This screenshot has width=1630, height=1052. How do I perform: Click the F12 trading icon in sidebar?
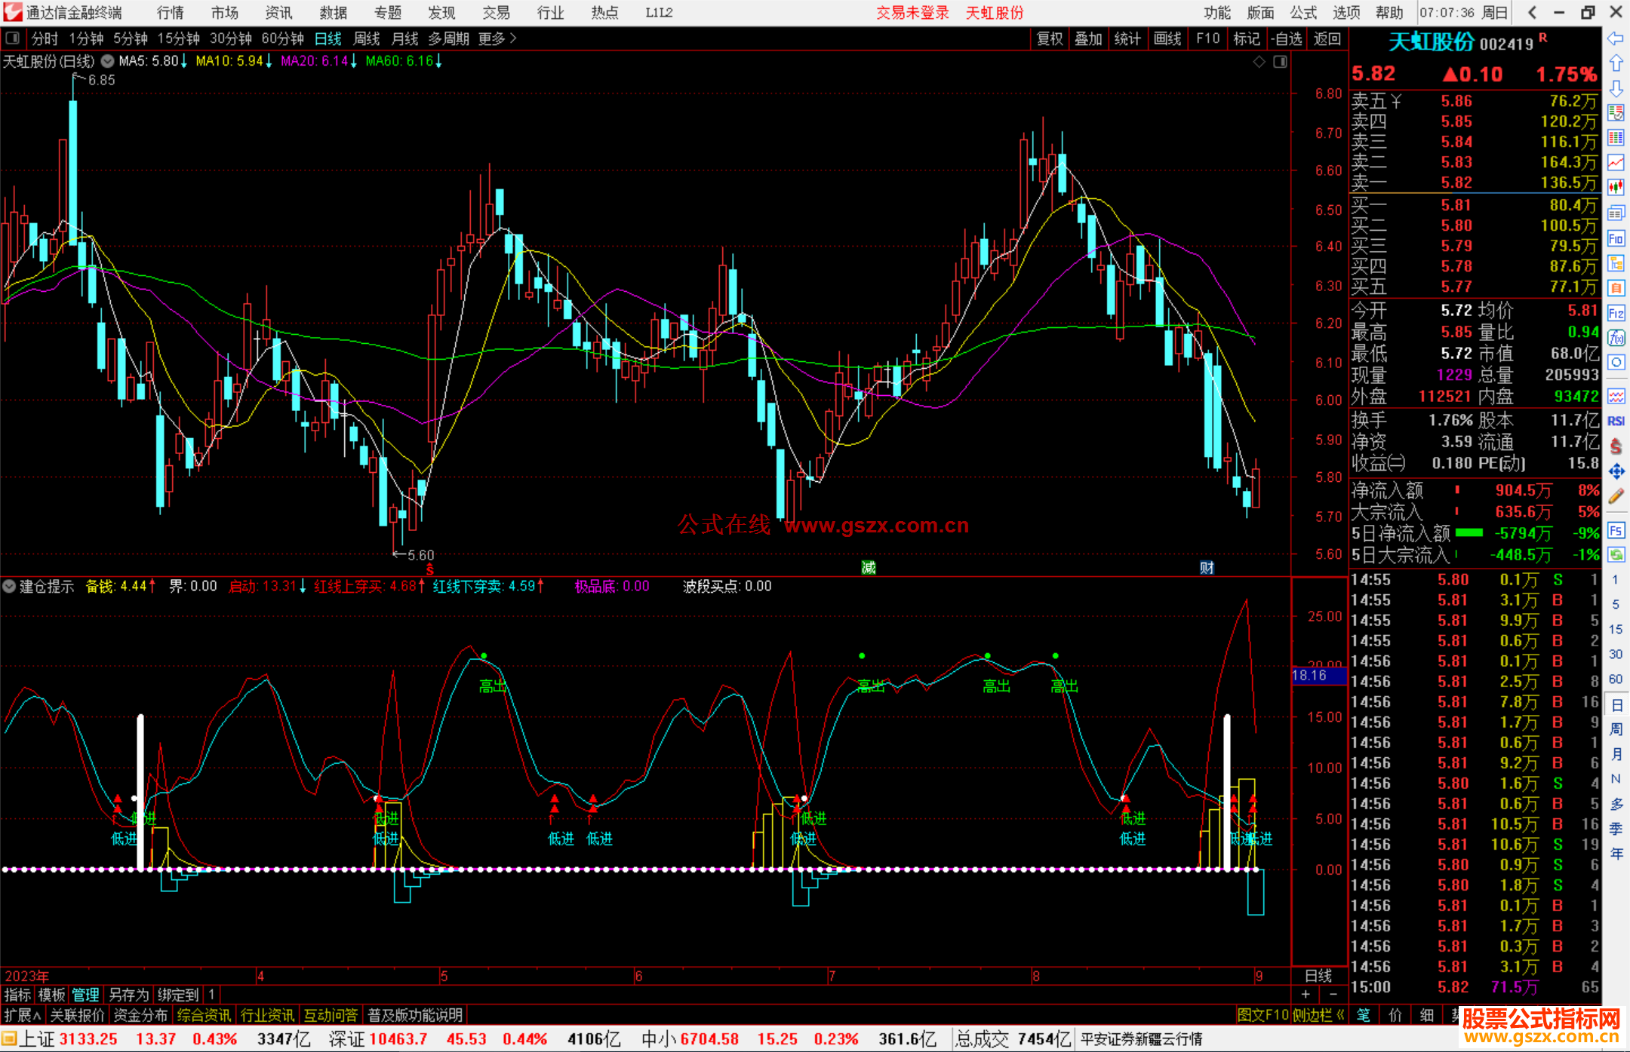1616,313
